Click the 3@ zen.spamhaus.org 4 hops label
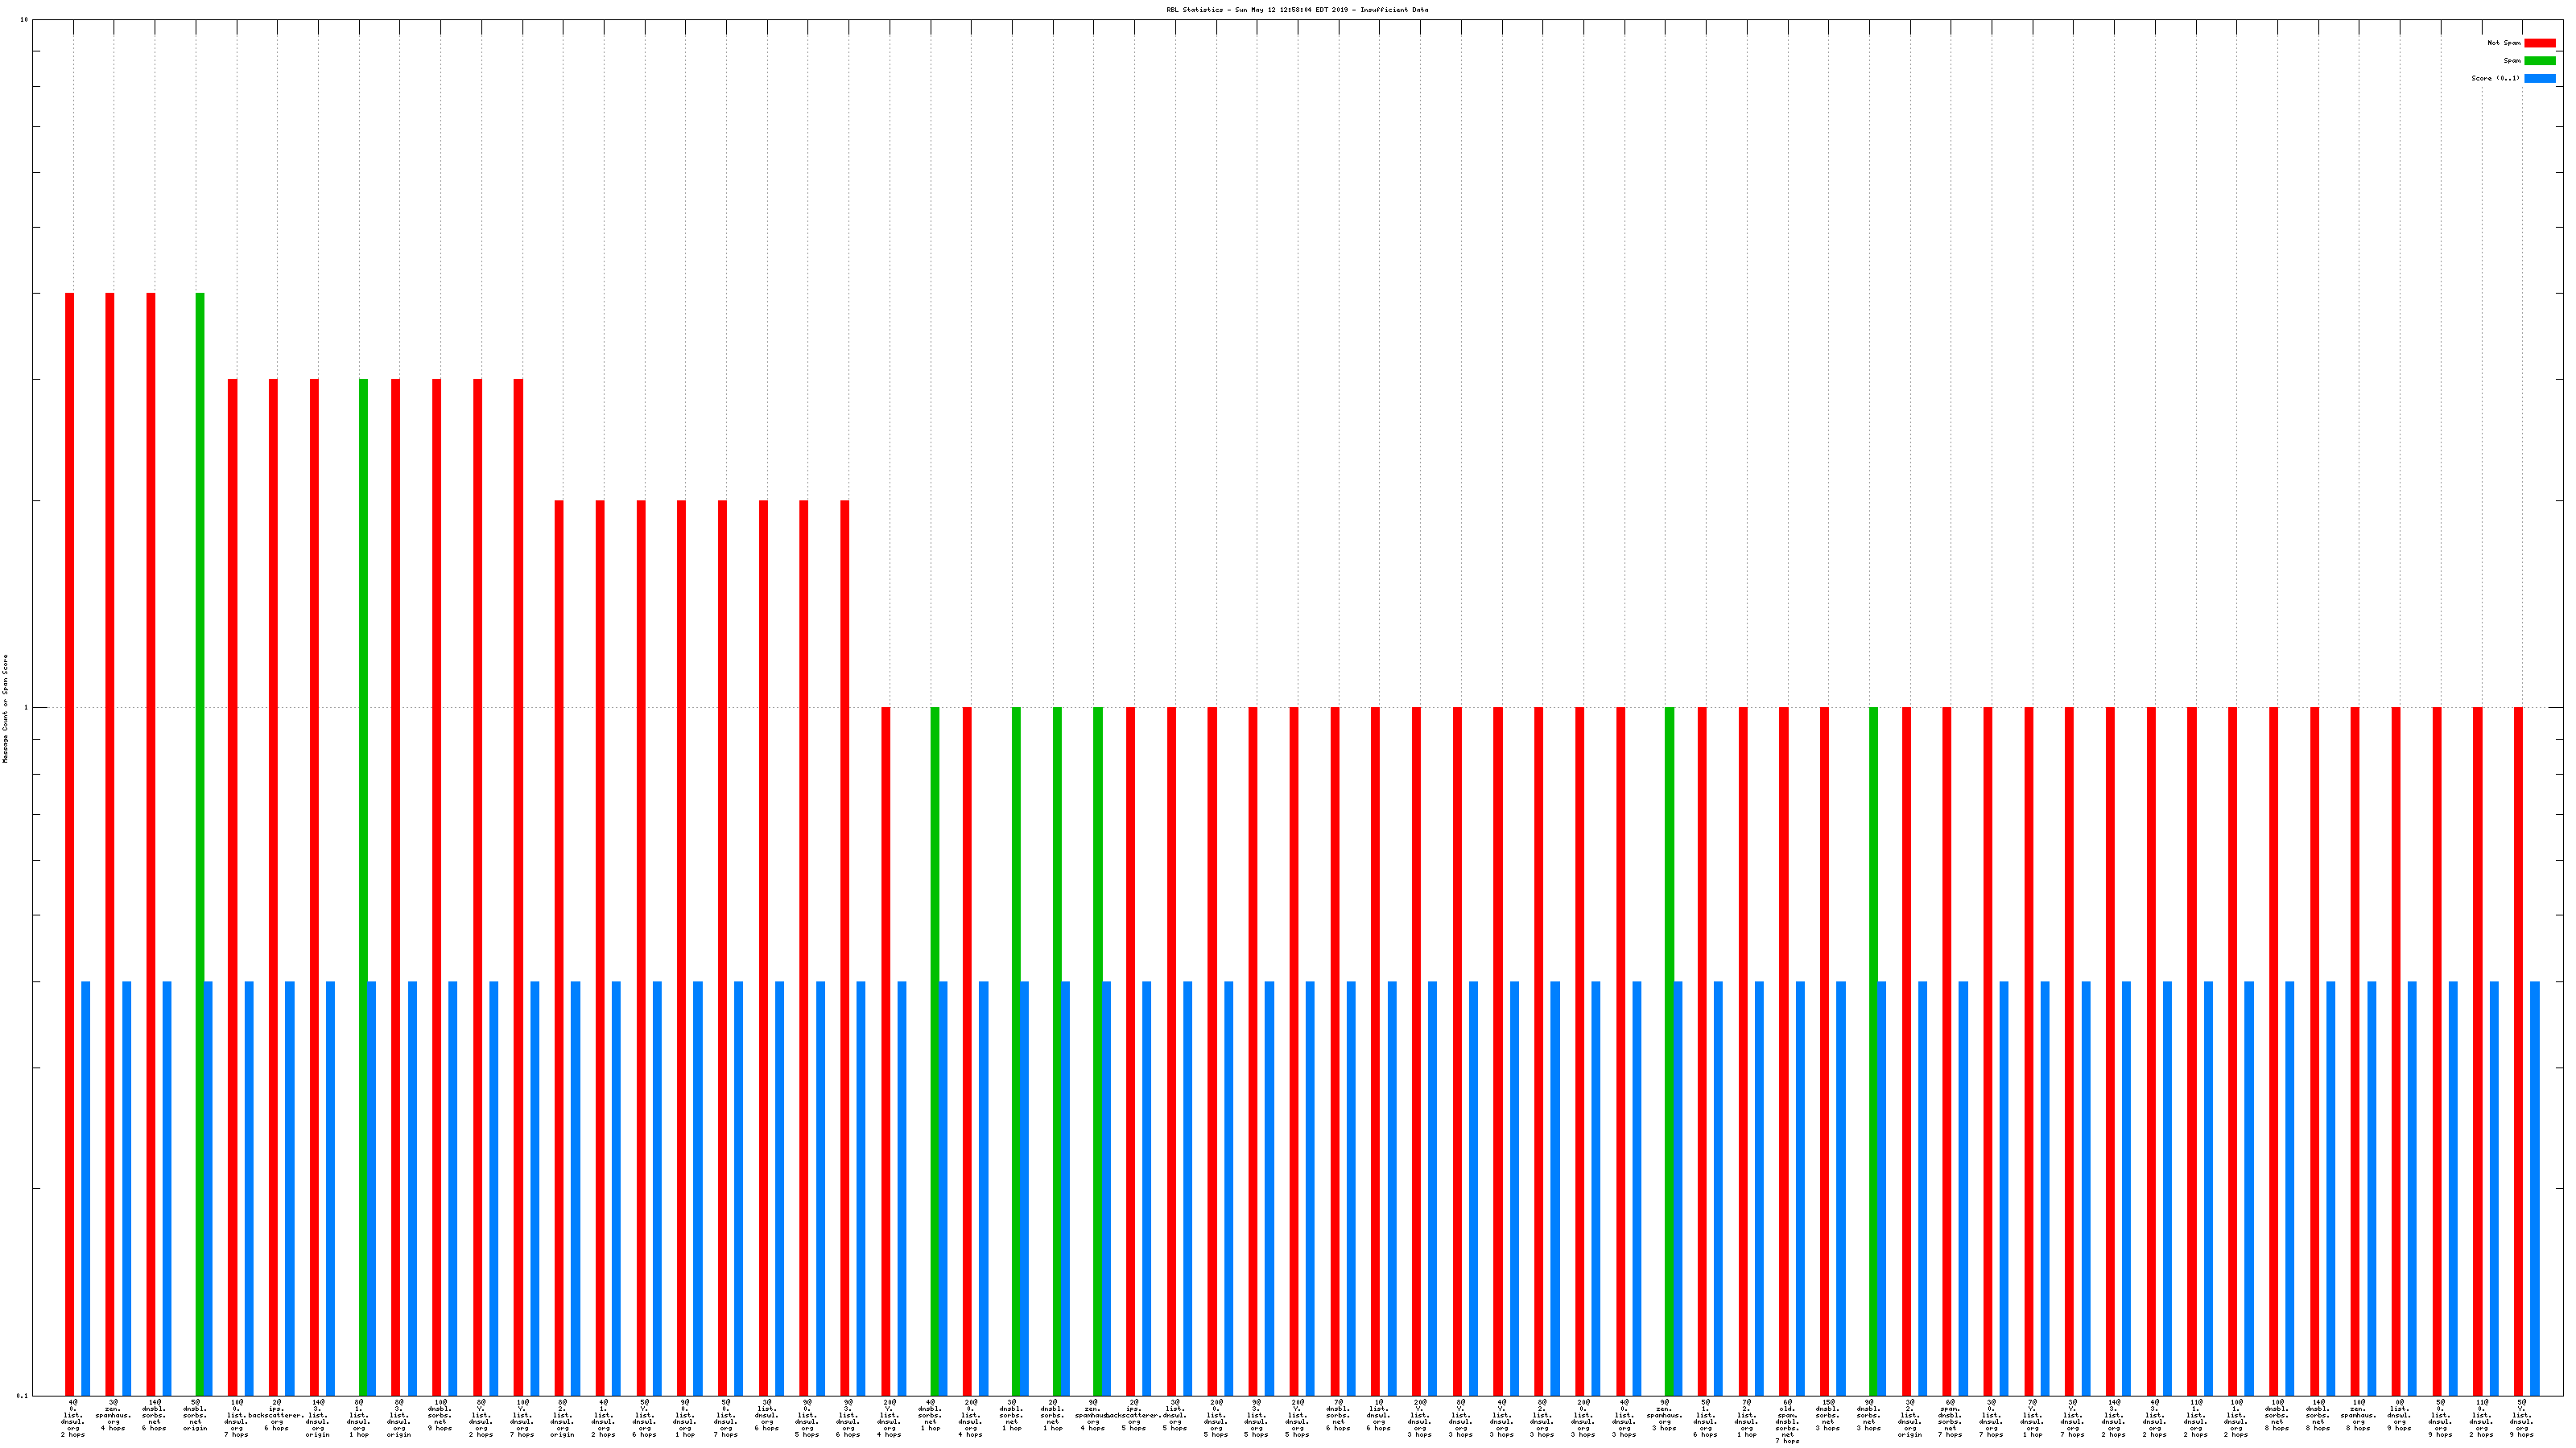The width and height of the screenshot is (2576, 1448). click(113, 1415)
